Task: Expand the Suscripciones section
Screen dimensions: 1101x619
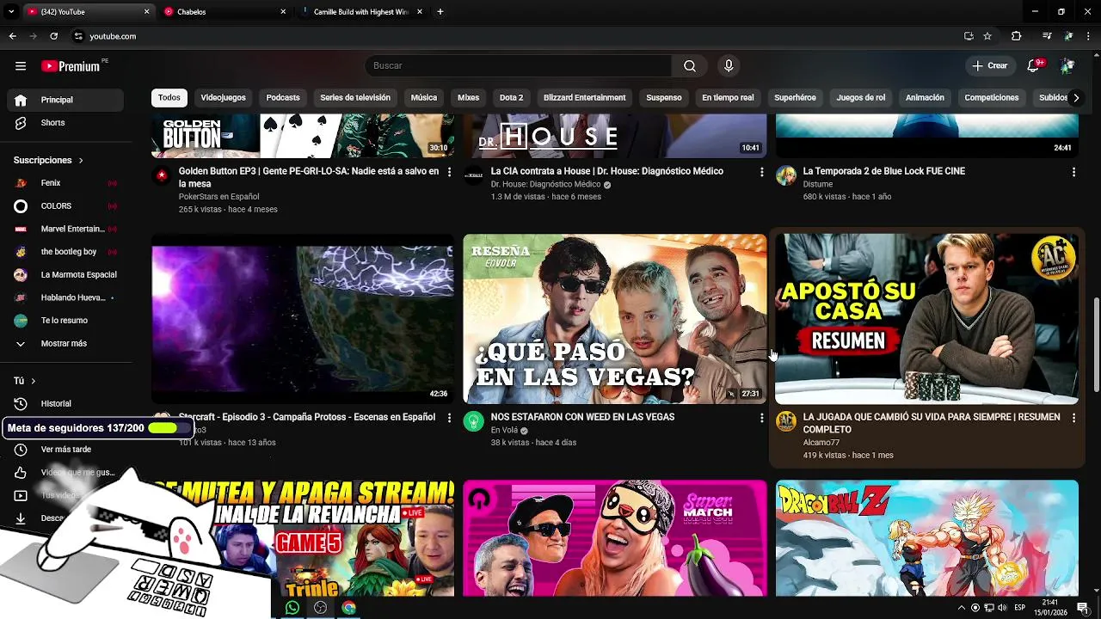Action: click(x=48, y=160)
